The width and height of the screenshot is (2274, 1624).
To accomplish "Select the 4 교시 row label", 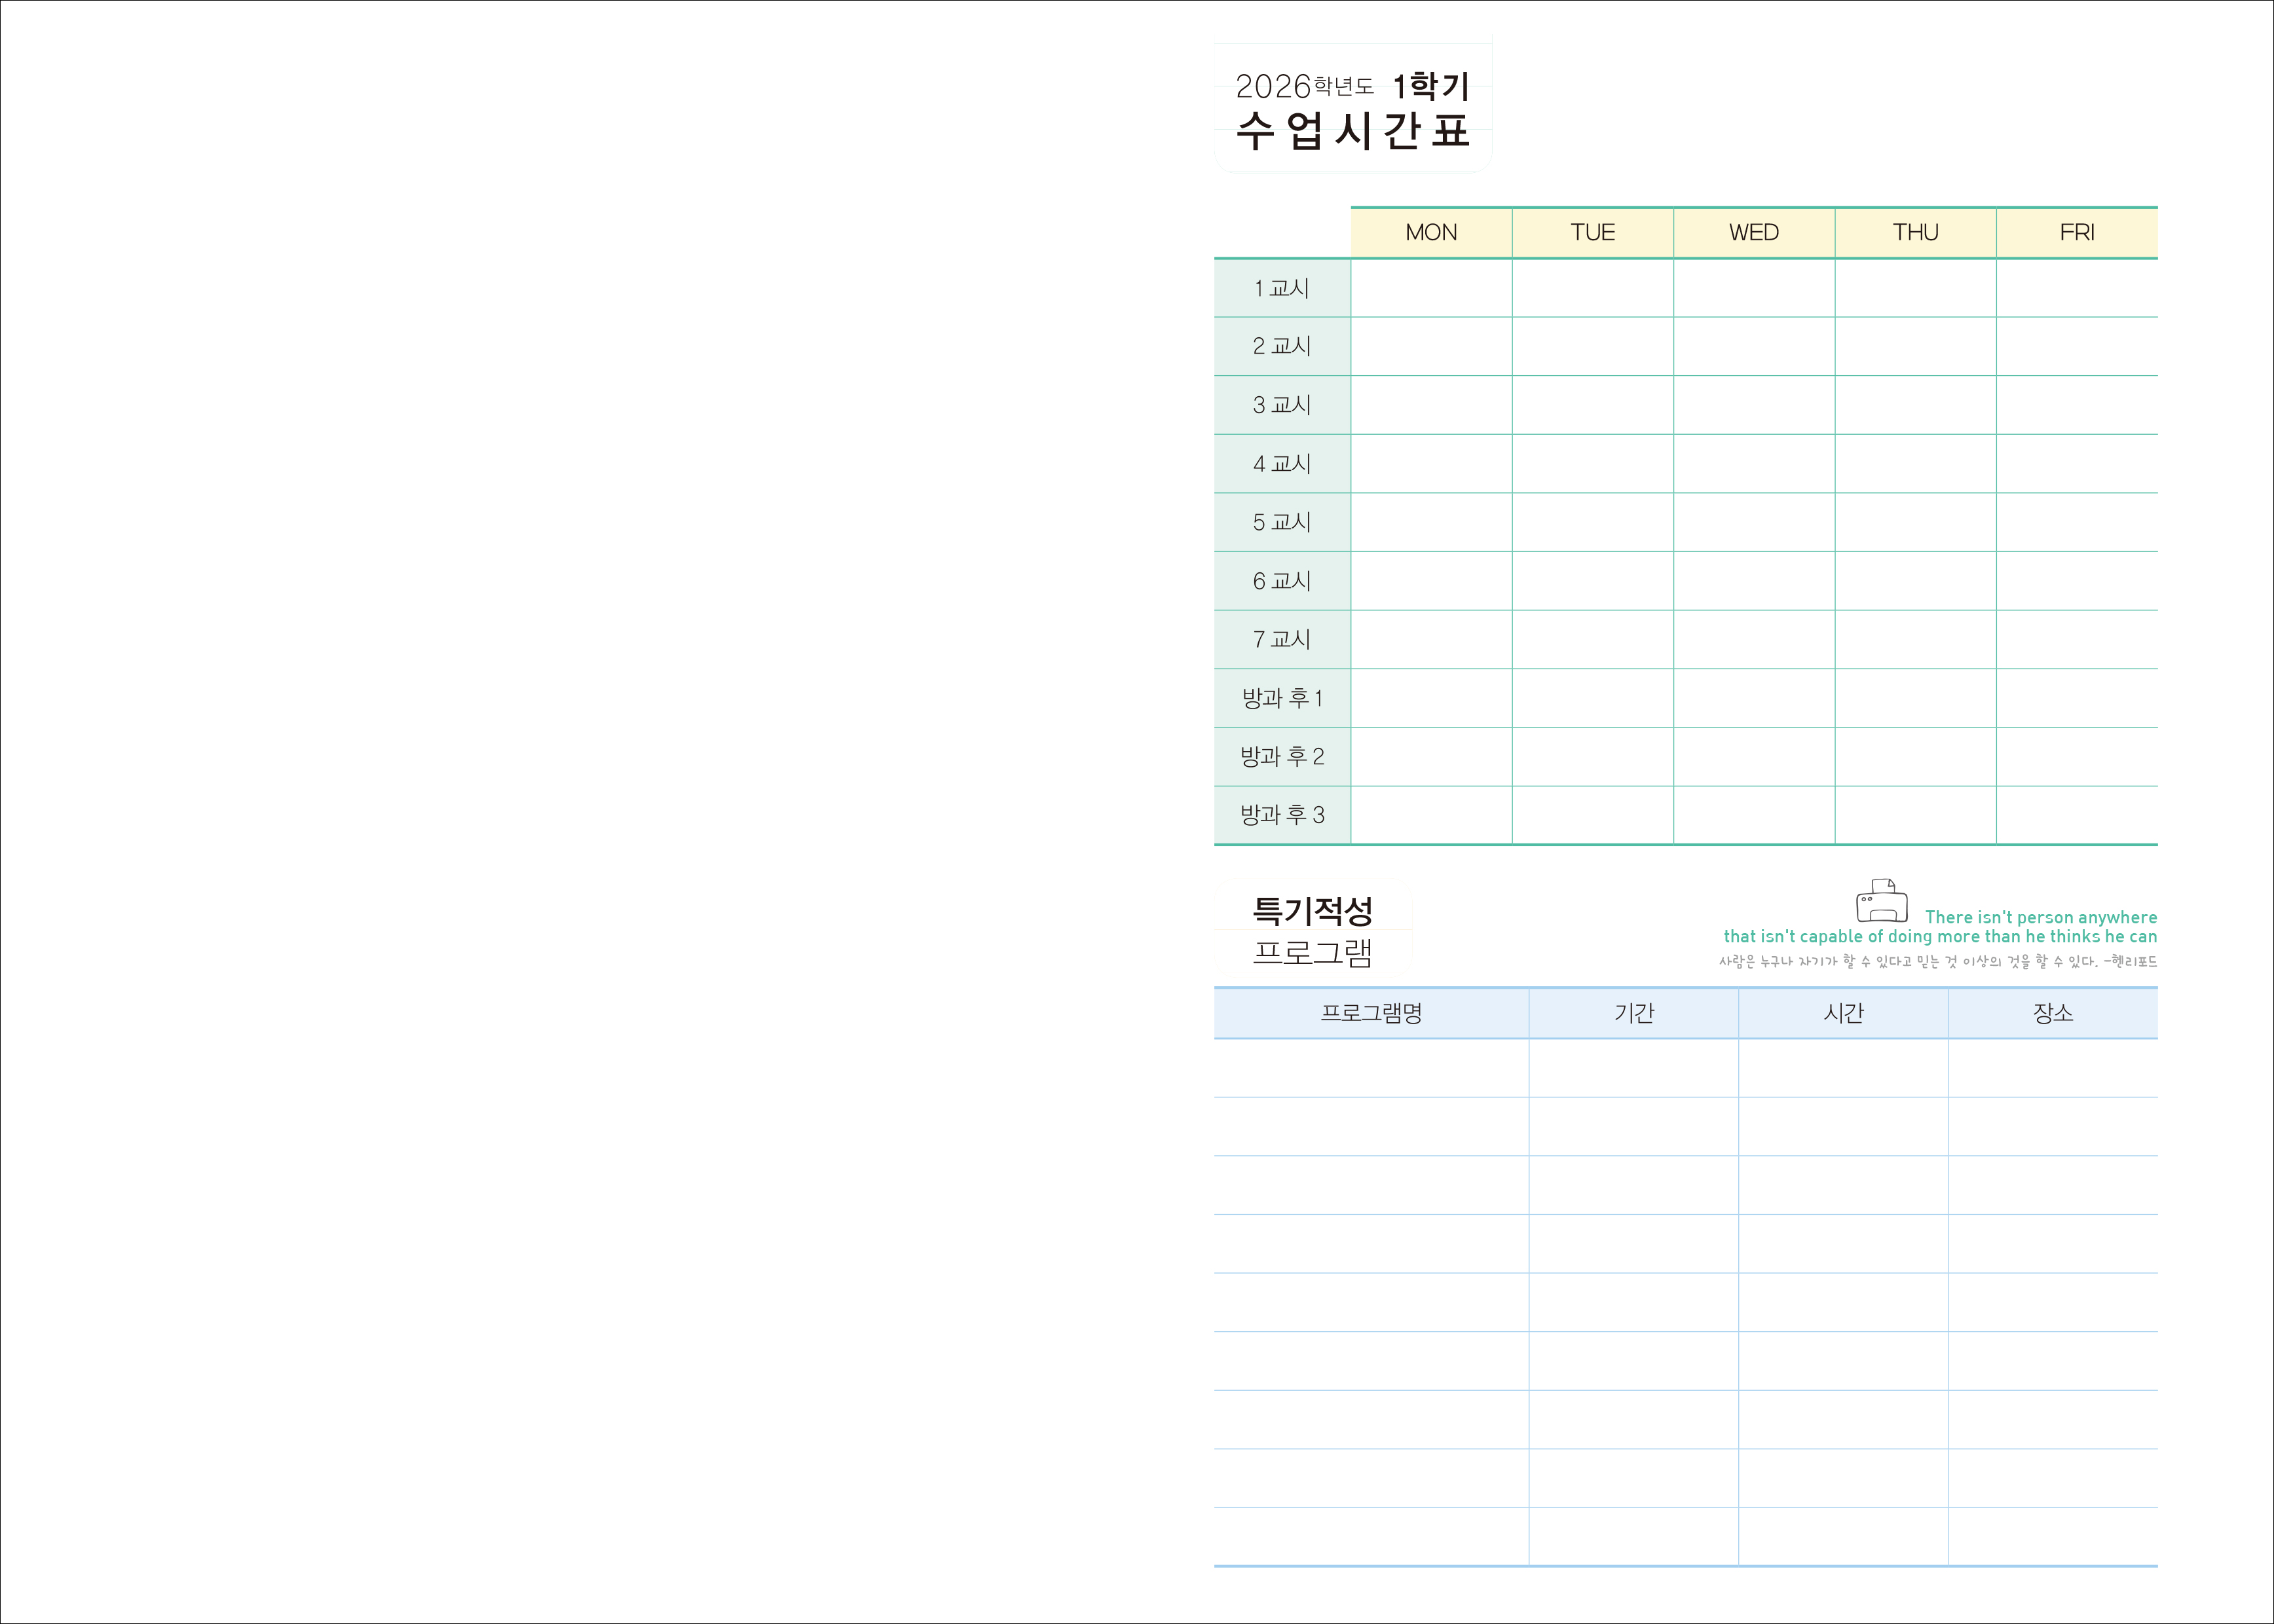I will pos(1281,464).
